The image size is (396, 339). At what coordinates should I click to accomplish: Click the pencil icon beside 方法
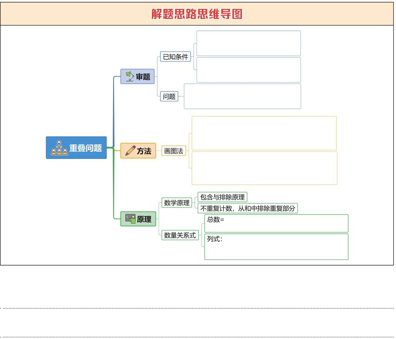[130, 151]
